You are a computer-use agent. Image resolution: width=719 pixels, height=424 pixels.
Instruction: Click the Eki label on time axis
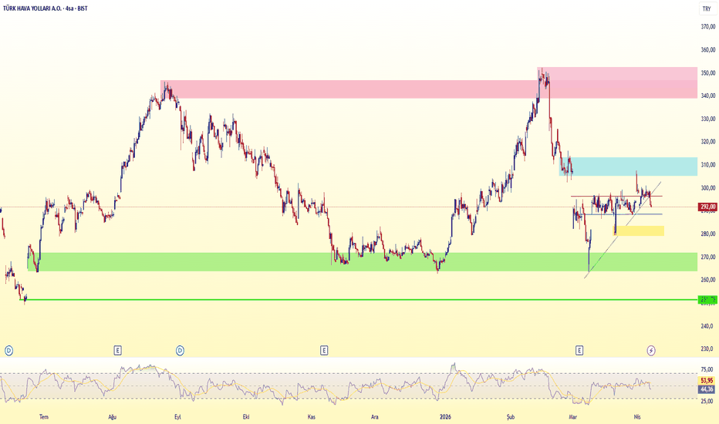click(246, 416)
